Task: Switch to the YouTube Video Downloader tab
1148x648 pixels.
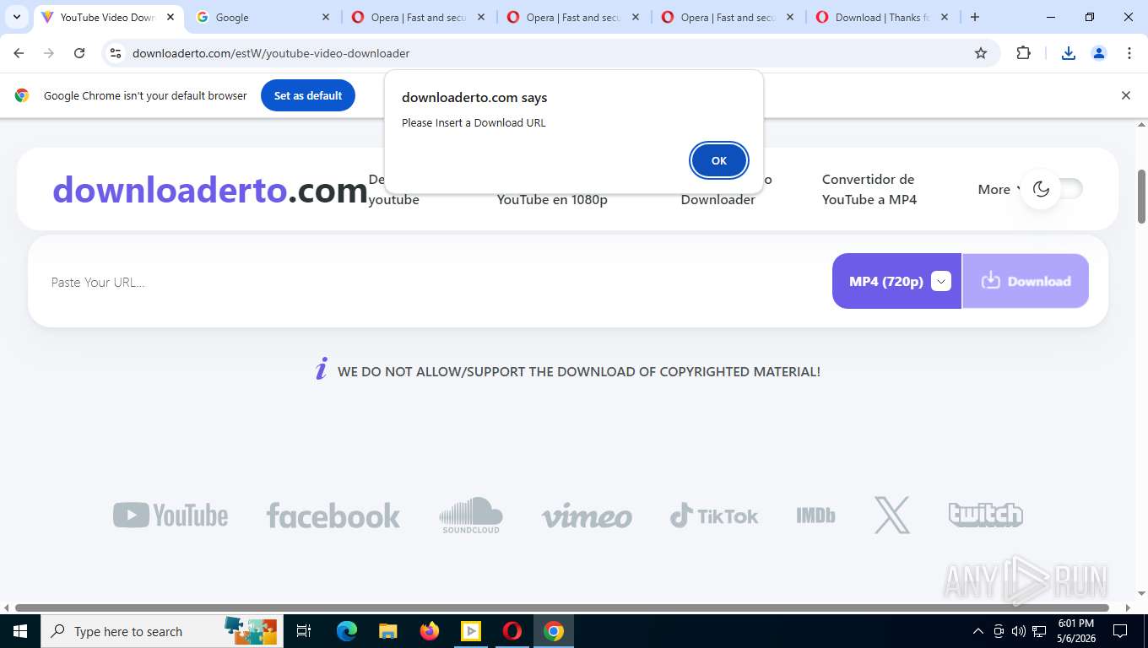Action: pos(108,17)
